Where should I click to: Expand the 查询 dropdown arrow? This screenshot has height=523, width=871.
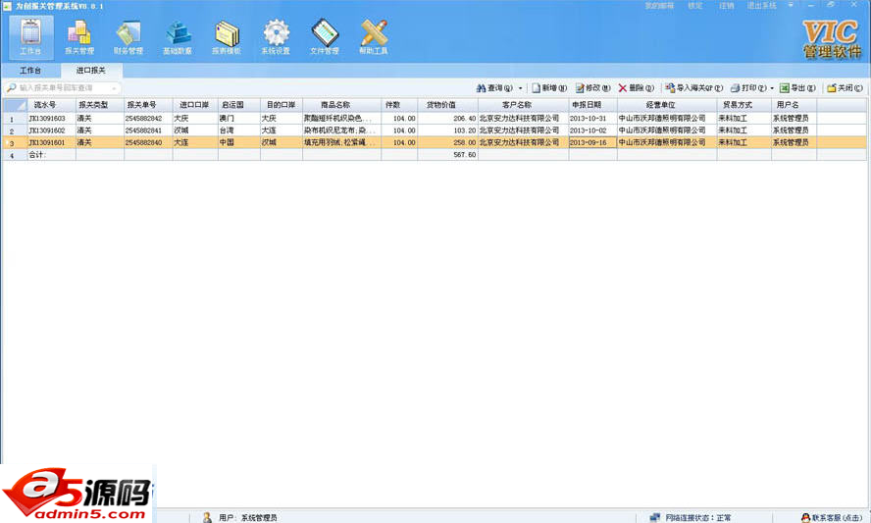click(521, 88)
